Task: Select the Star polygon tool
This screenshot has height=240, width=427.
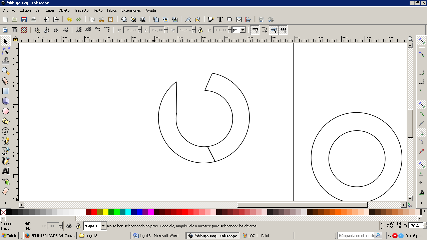Action: point(5,121)
